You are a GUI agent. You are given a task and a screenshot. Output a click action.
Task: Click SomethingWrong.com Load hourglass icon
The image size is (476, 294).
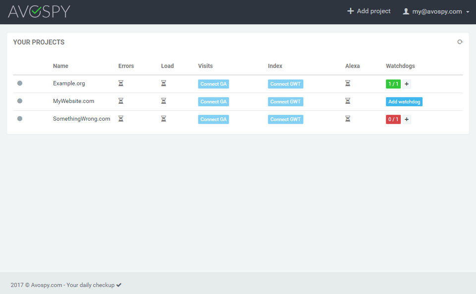[164, 119]
